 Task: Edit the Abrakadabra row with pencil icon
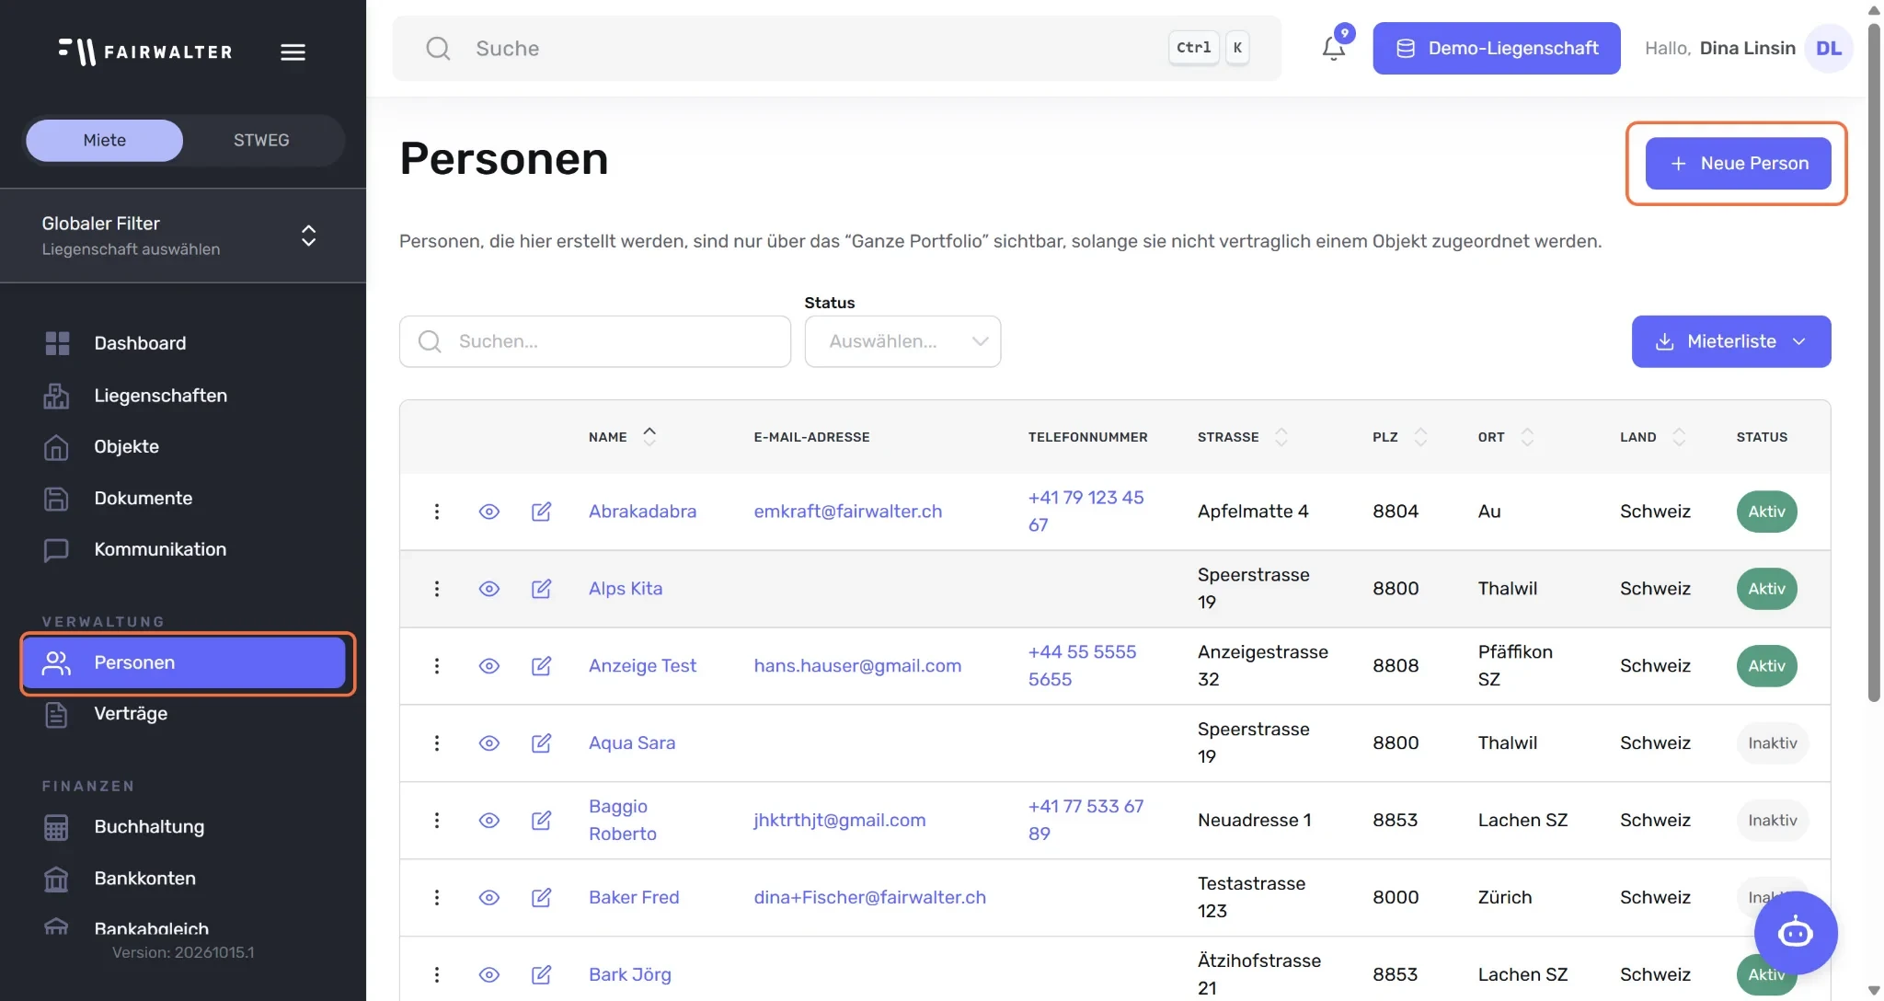coord(541,512)
